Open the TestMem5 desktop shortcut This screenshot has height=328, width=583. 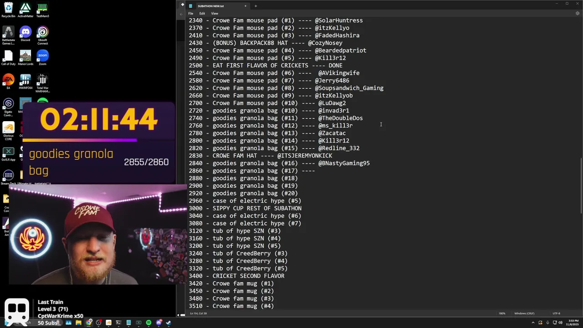[42, 10]
